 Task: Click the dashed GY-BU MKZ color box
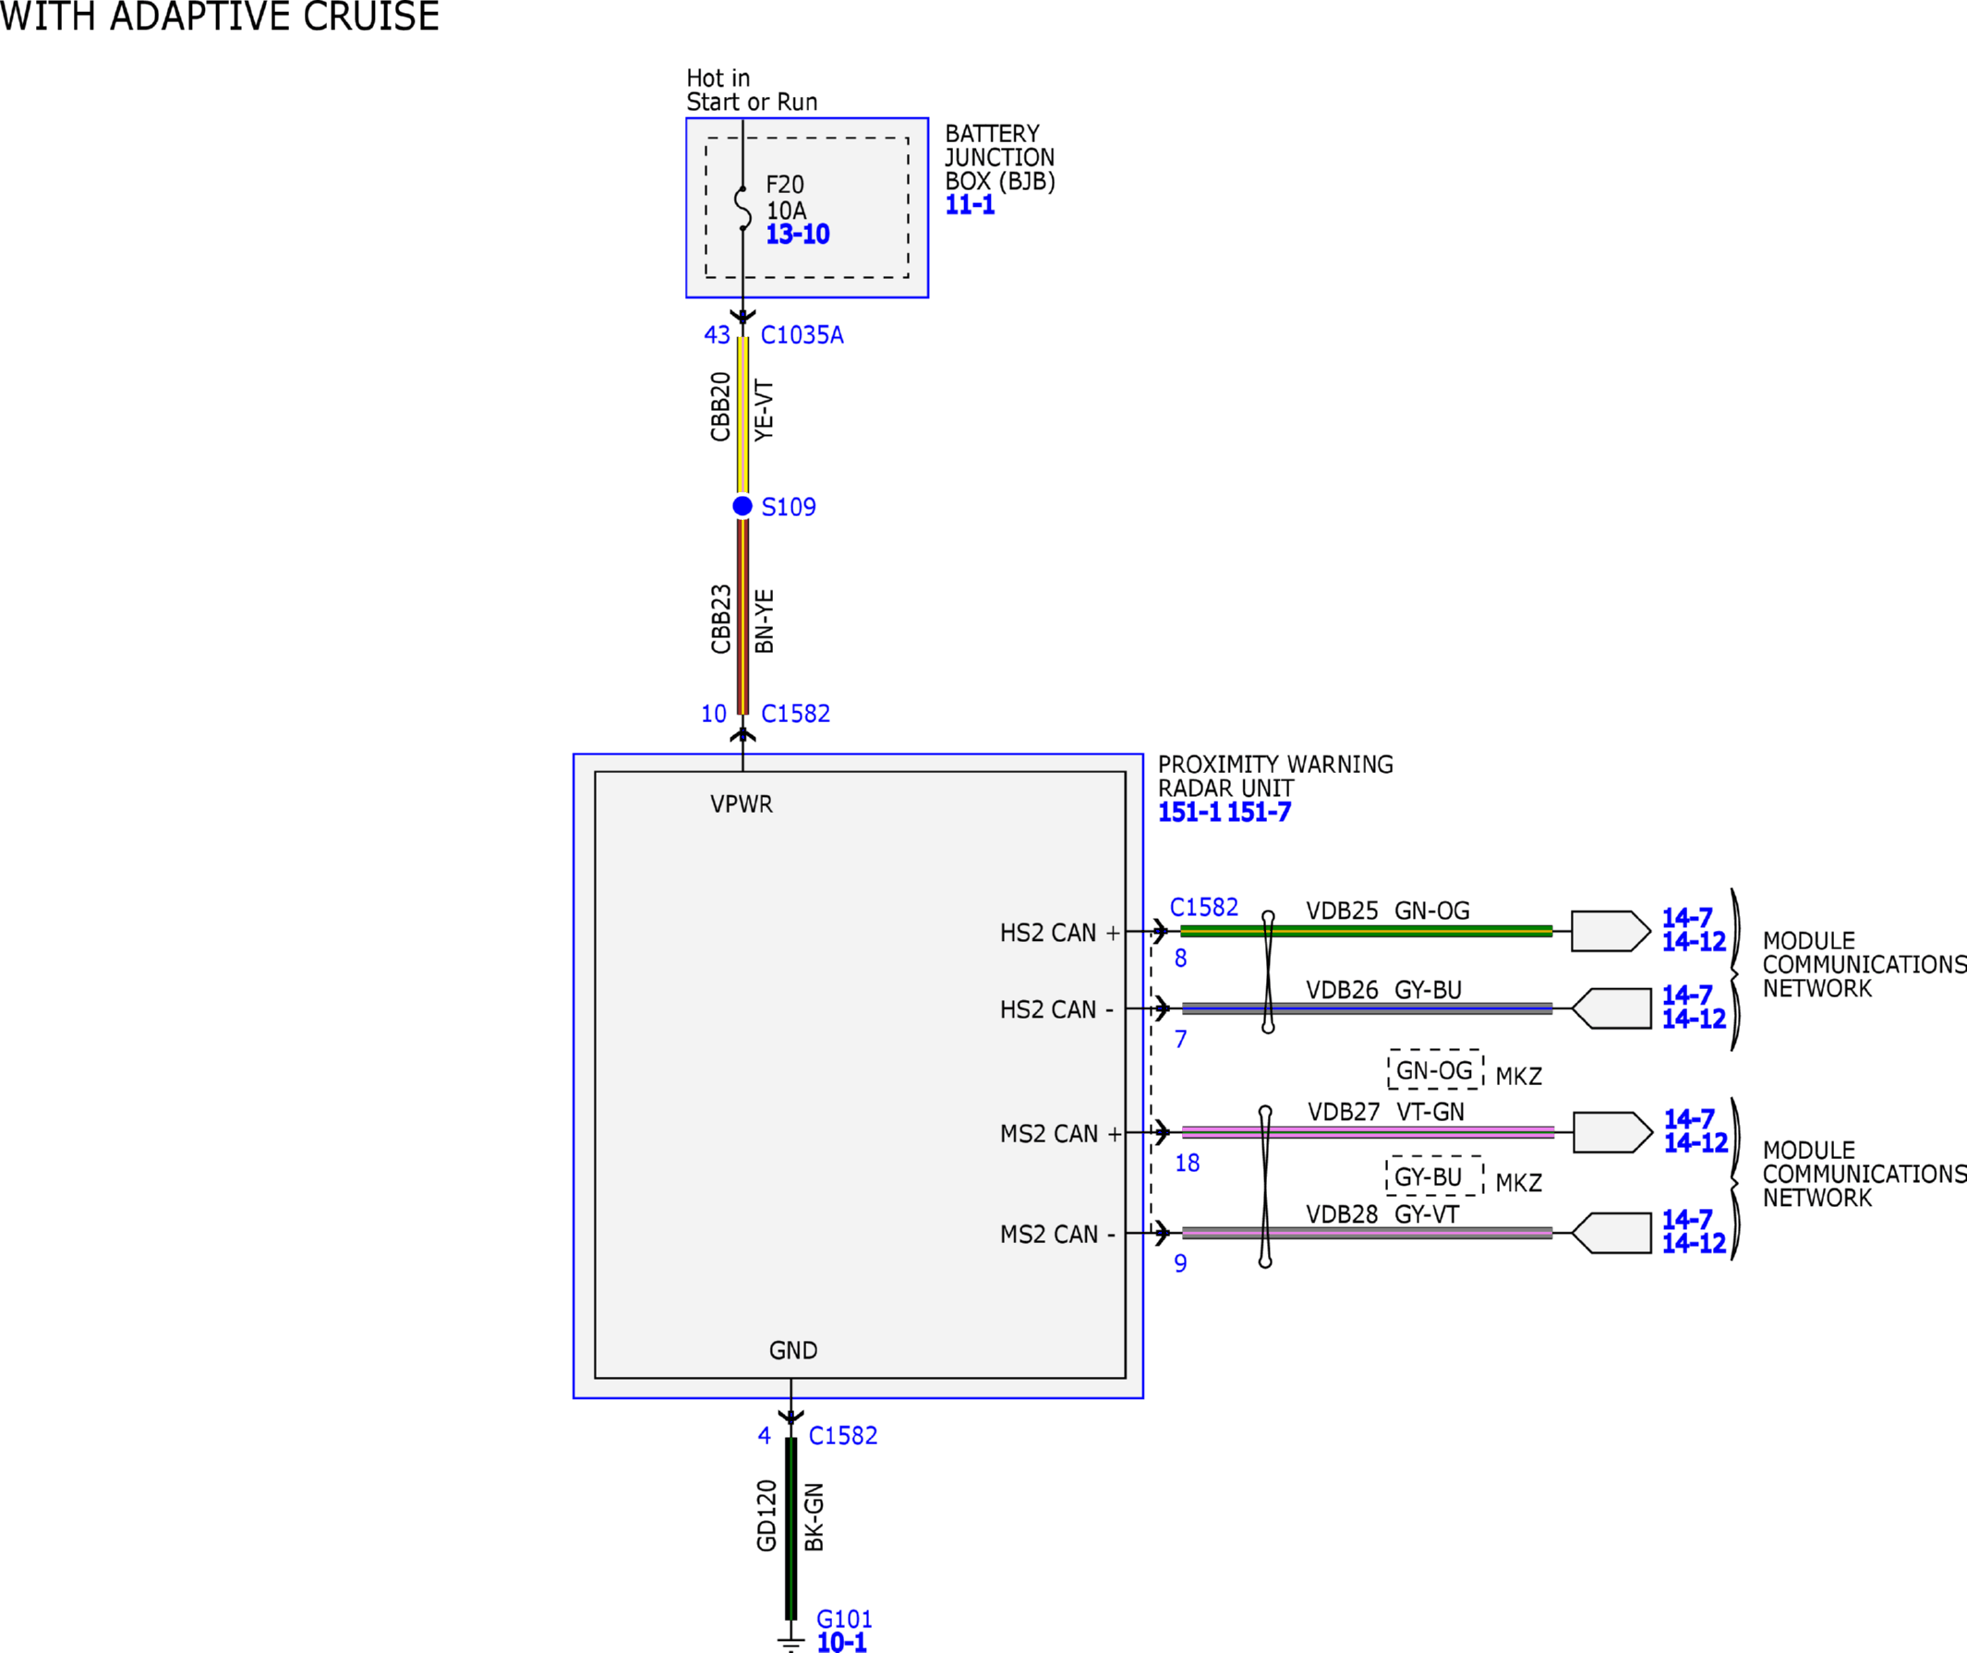1435,1176
